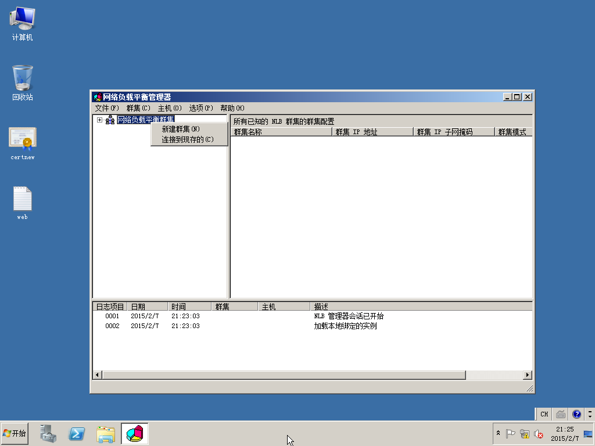Open the 群集(C) menu
The height and width of the screenshot is (446, 595).
138,108
